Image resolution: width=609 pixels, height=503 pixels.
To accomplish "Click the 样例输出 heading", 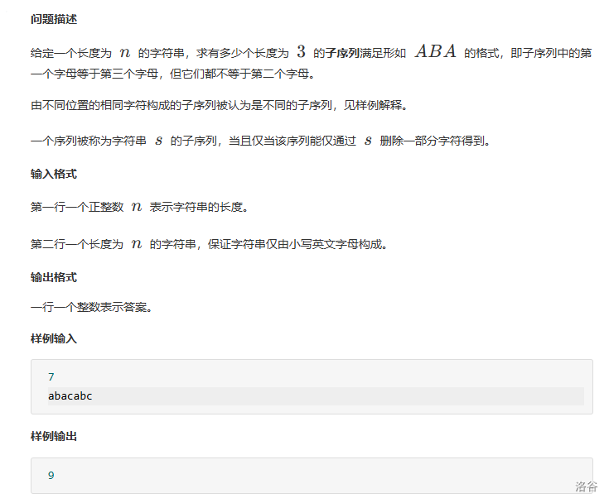I will [54, 436].
